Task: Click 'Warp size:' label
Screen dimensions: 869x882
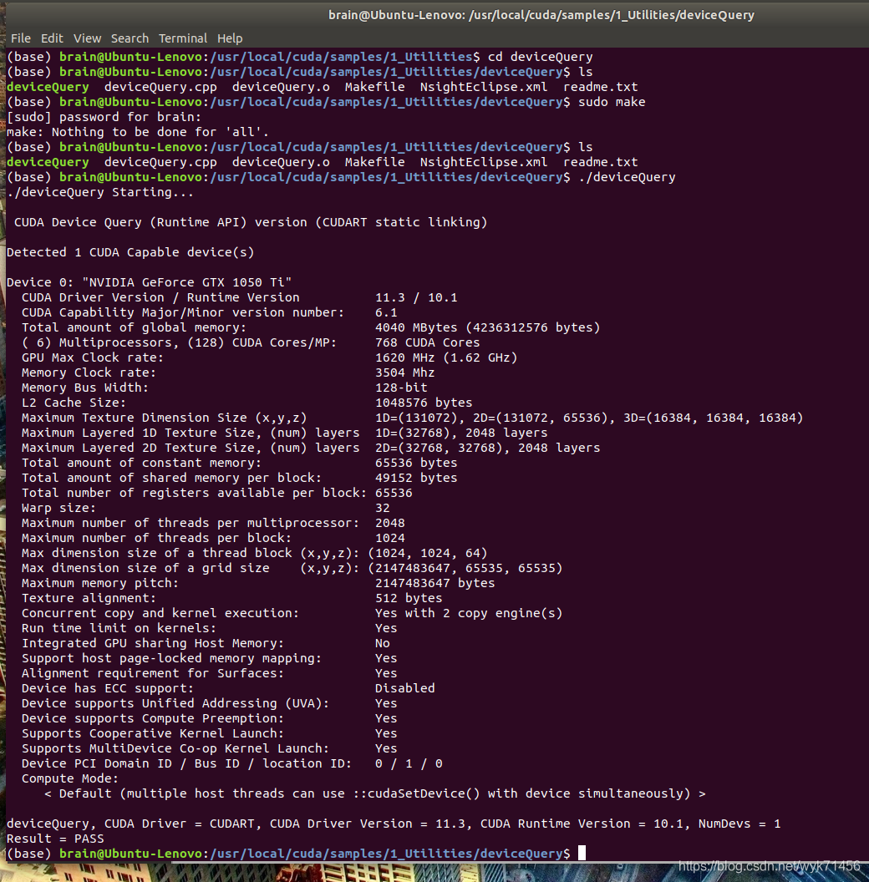Action: pyautogui.click(x=58, y=508)
